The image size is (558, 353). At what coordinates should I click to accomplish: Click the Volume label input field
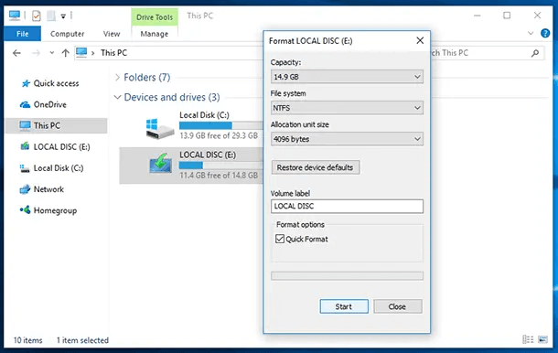(347, 207)
